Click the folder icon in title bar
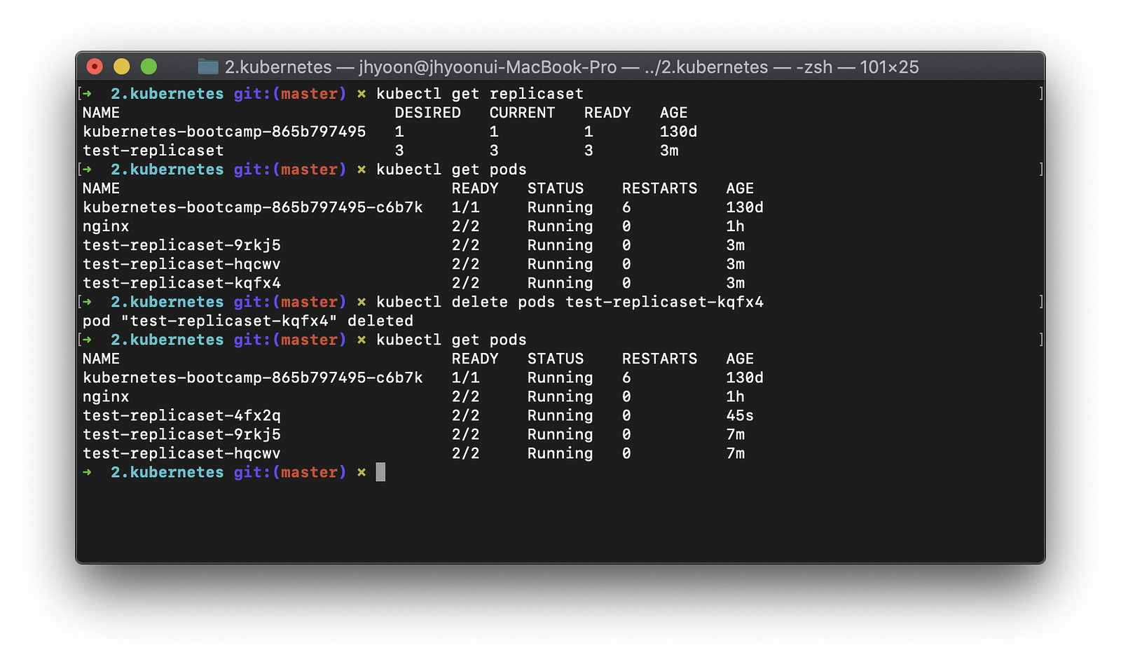The width and height of the screenshot is (1121, 664). [x=208, y=67]
